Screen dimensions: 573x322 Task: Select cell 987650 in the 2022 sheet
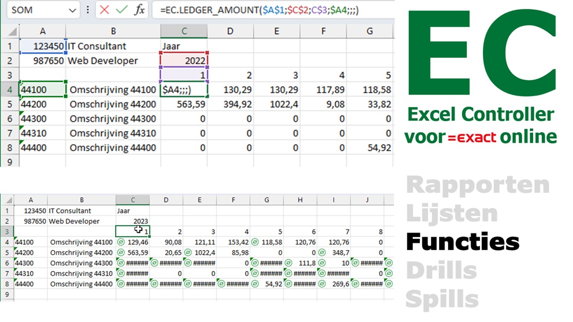coord(43,60)
